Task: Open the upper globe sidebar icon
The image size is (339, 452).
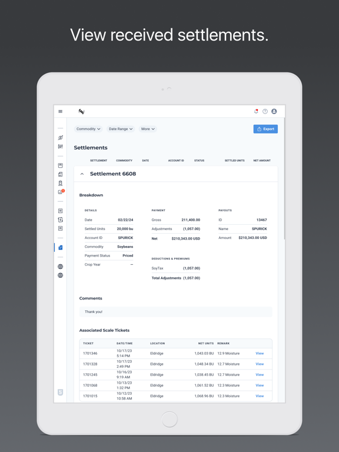Action: [60, 267]
